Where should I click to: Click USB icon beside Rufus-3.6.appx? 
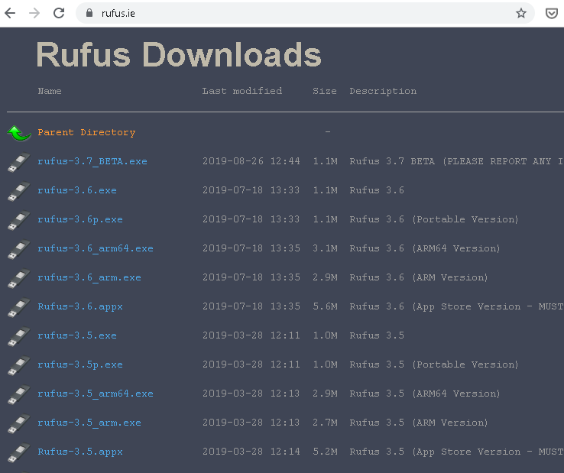coord(18,307)
